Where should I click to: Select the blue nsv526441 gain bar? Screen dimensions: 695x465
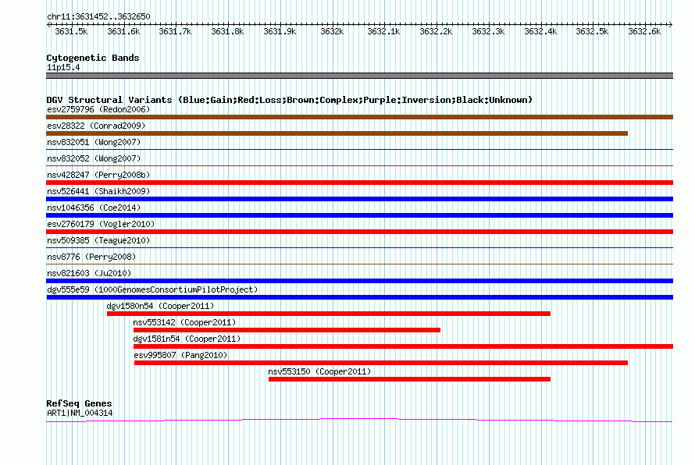tap(359, 199)
